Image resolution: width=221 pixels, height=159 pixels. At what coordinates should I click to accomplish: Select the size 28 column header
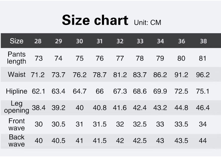[38, 41]
